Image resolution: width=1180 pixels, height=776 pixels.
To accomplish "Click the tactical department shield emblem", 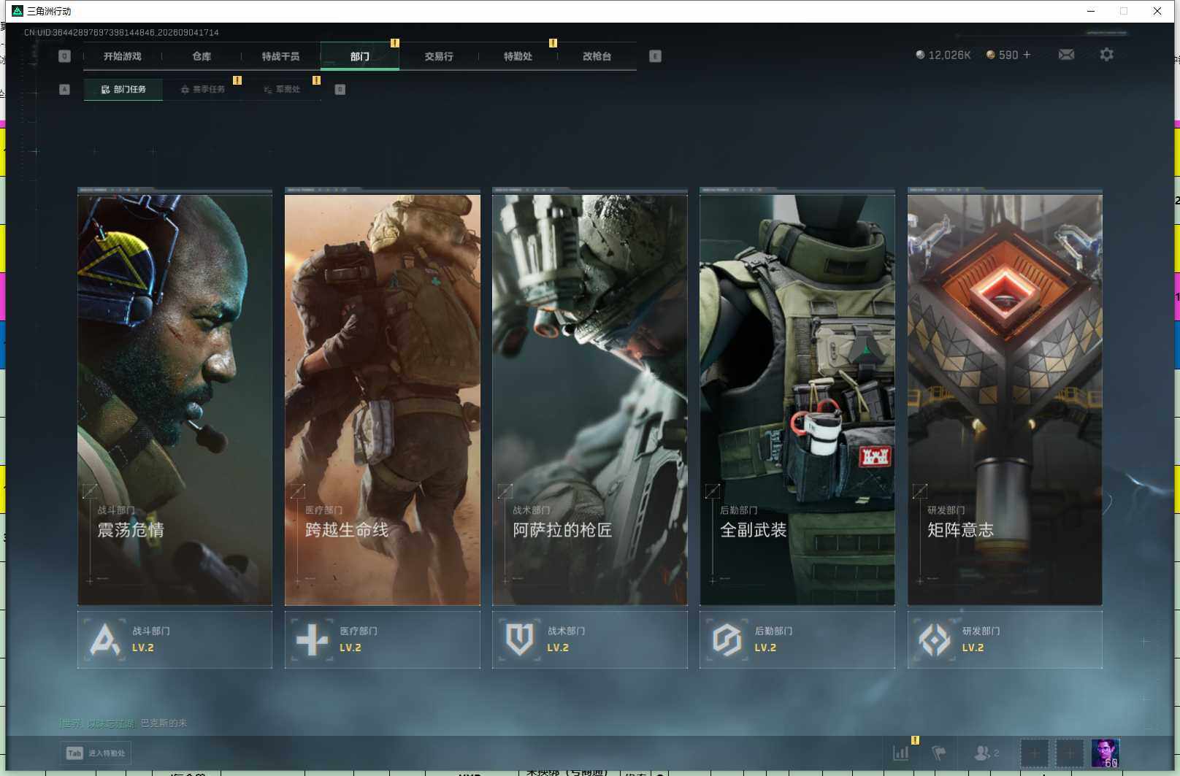I will tap(519, 639).
